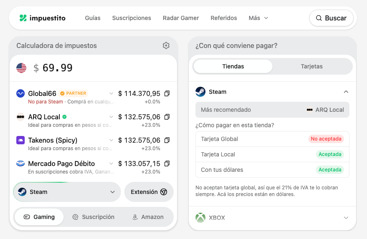Click the Tarjeta Global row label
The image size is (367, 239).
pos(219,139)
